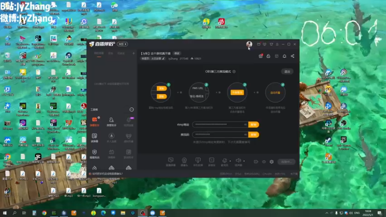Viewport: 386px width, 217px height.
Task: Open the gift box icon with red badge
Action: (261, 56)
